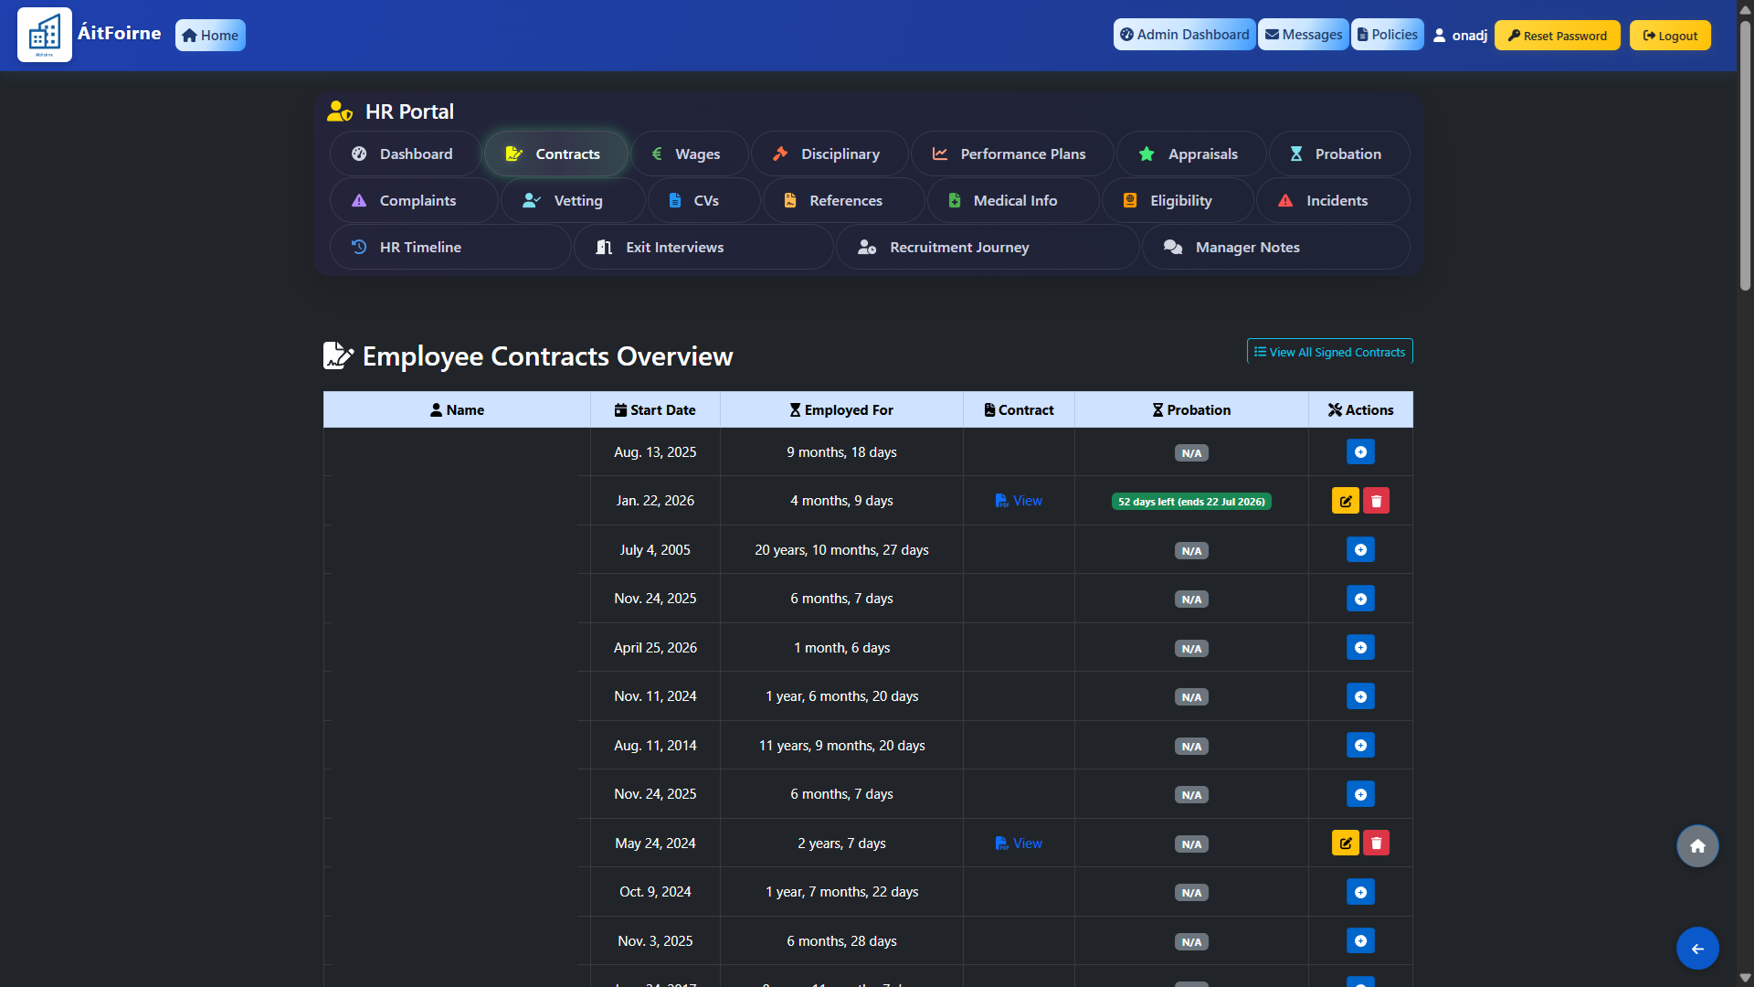Delete contract in May 24, 2024 row
This screenshot has width=1754, height=987.
[x=1376, y=843]
